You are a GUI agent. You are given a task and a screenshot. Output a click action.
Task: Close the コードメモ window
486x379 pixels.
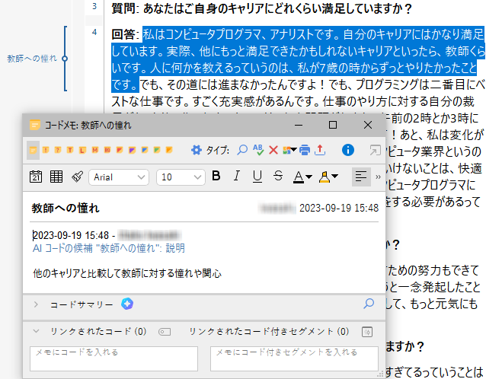368,125
